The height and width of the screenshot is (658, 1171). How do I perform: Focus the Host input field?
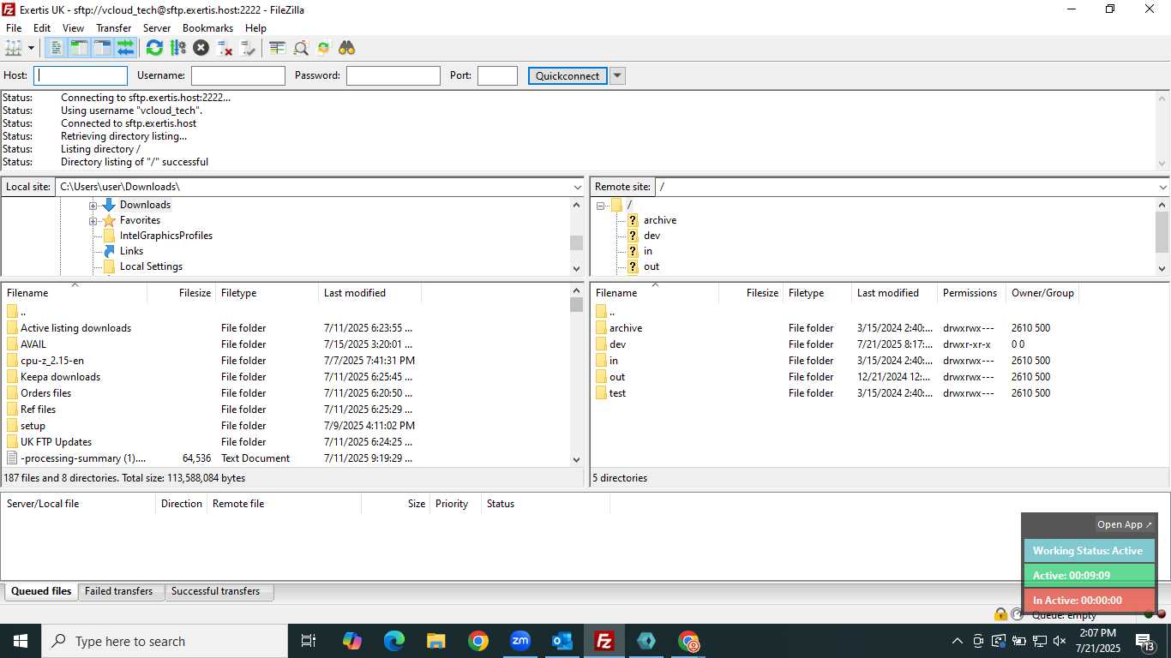coord(81,75)
